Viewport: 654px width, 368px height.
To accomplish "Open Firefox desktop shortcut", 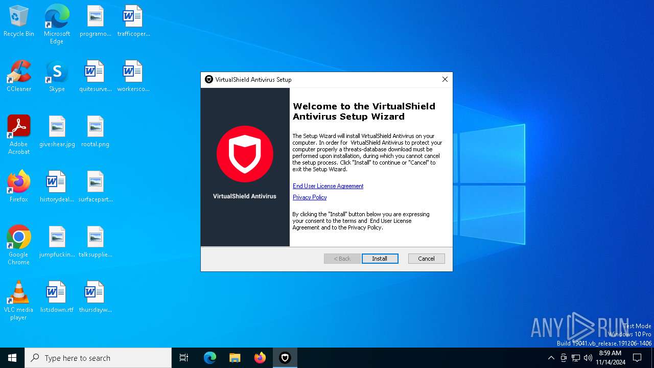I will [x=19, y=187].
